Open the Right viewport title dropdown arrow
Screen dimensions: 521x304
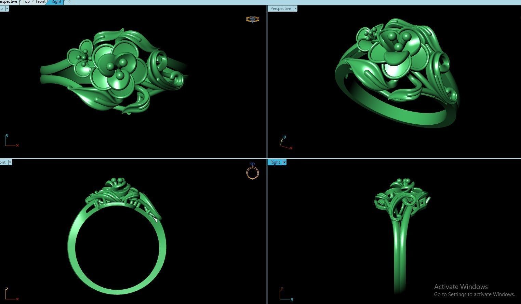[x=284, y=162]
